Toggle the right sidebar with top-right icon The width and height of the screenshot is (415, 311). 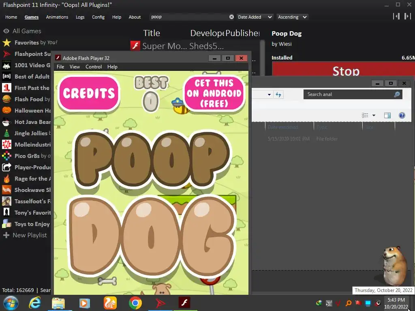coord(407,16)
